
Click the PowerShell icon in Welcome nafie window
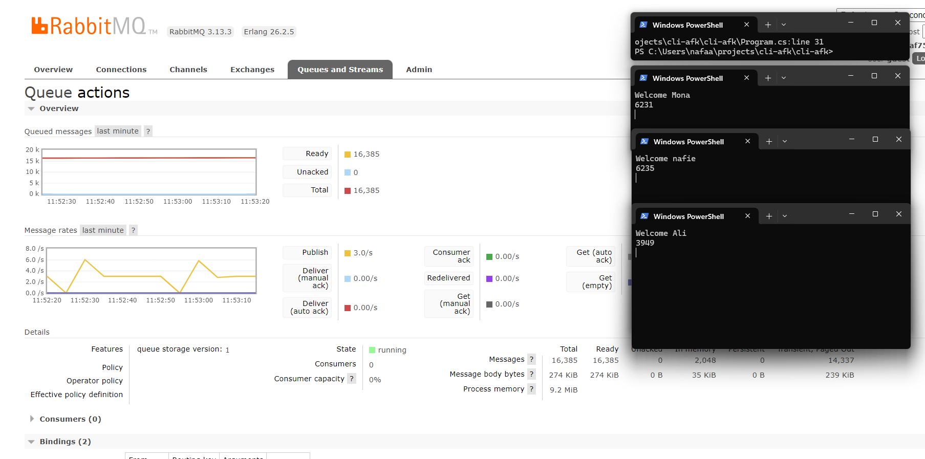click(x=644, y=141)
